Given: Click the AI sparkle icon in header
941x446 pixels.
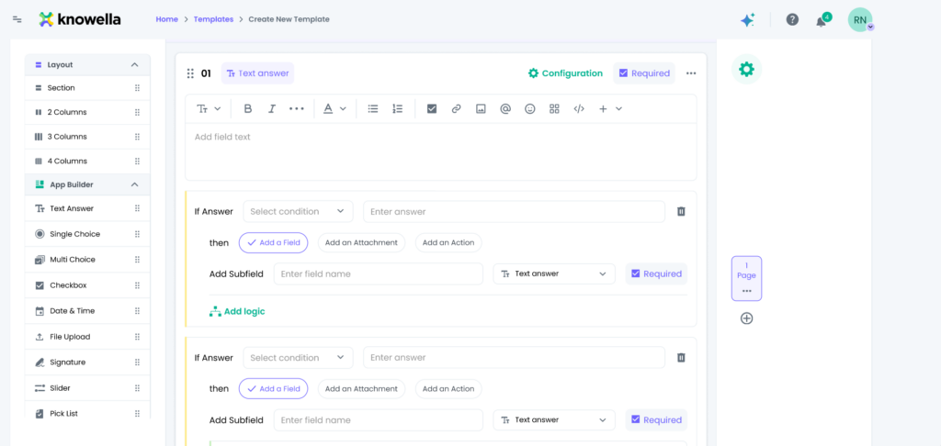Looking at the screenshot, I should tap(747, 19).
